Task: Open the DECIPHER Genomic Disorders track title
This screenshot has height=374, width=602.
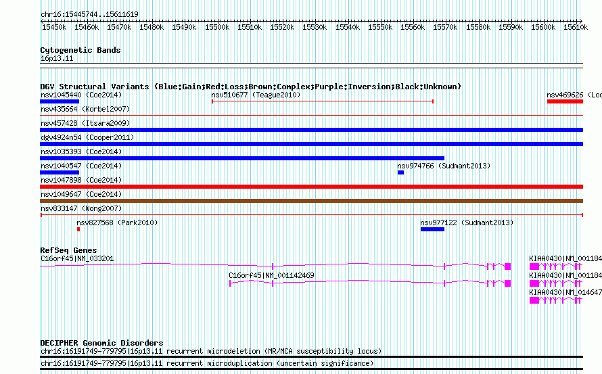Action: pyautogui.click(x=101, y=343)
